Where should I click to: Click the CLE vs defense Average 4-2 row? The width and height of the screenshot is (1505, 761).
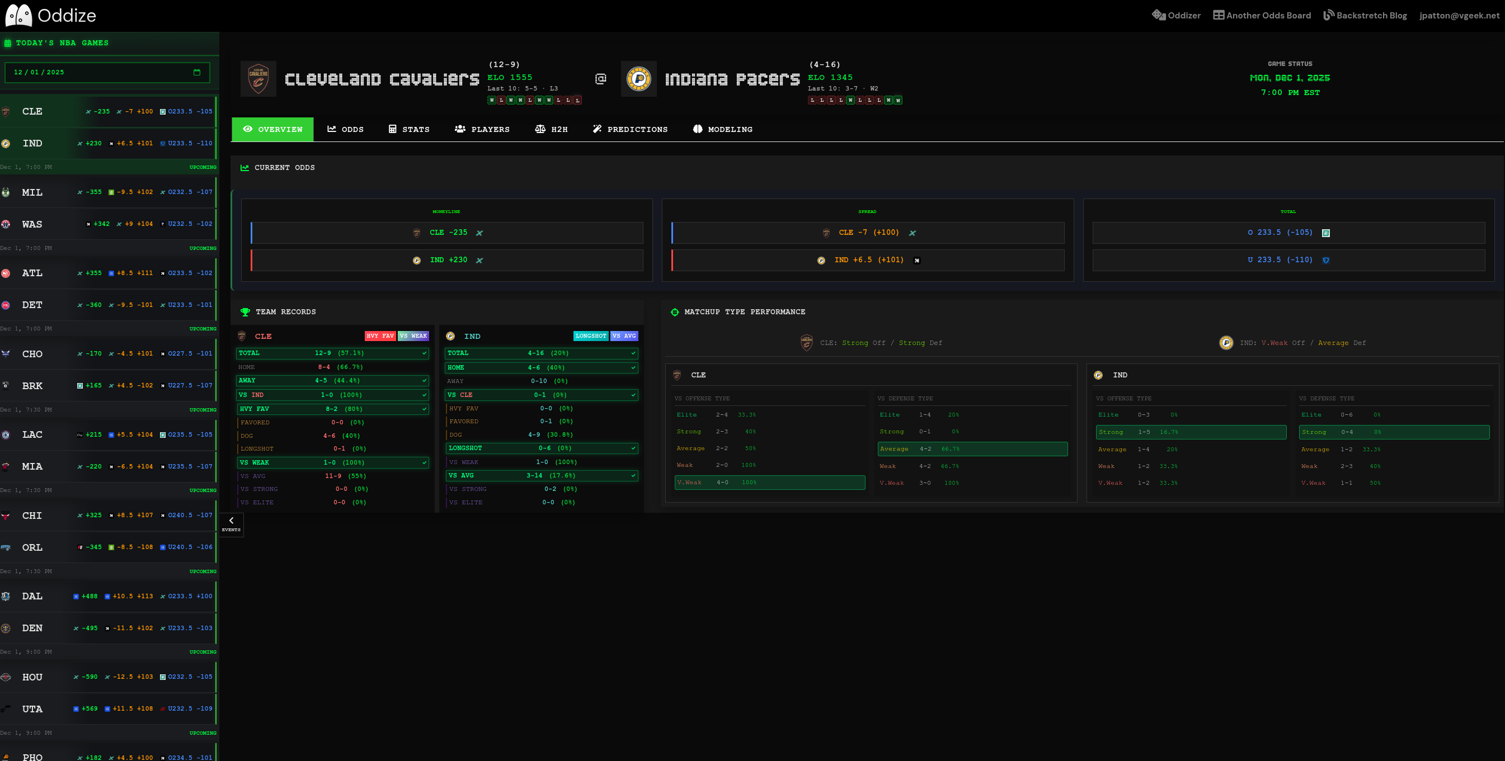pos(973,449)
